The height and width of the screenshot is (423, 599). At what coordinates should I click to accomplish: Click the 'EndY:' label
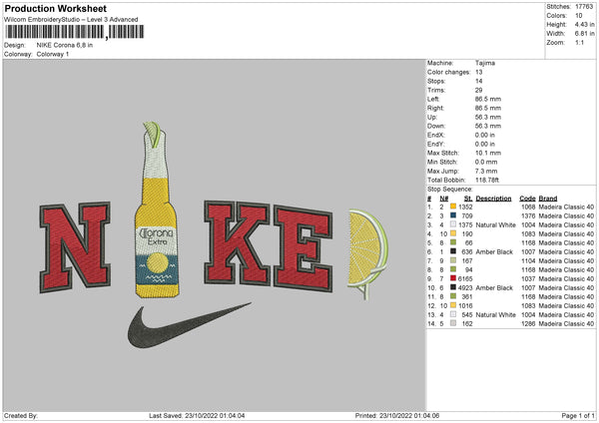436,144
